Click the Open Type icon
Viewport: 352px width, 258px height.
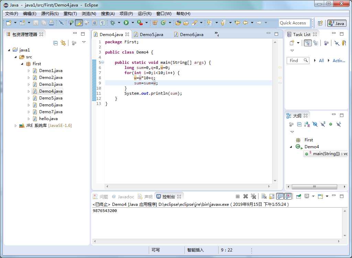coord(178,23)
